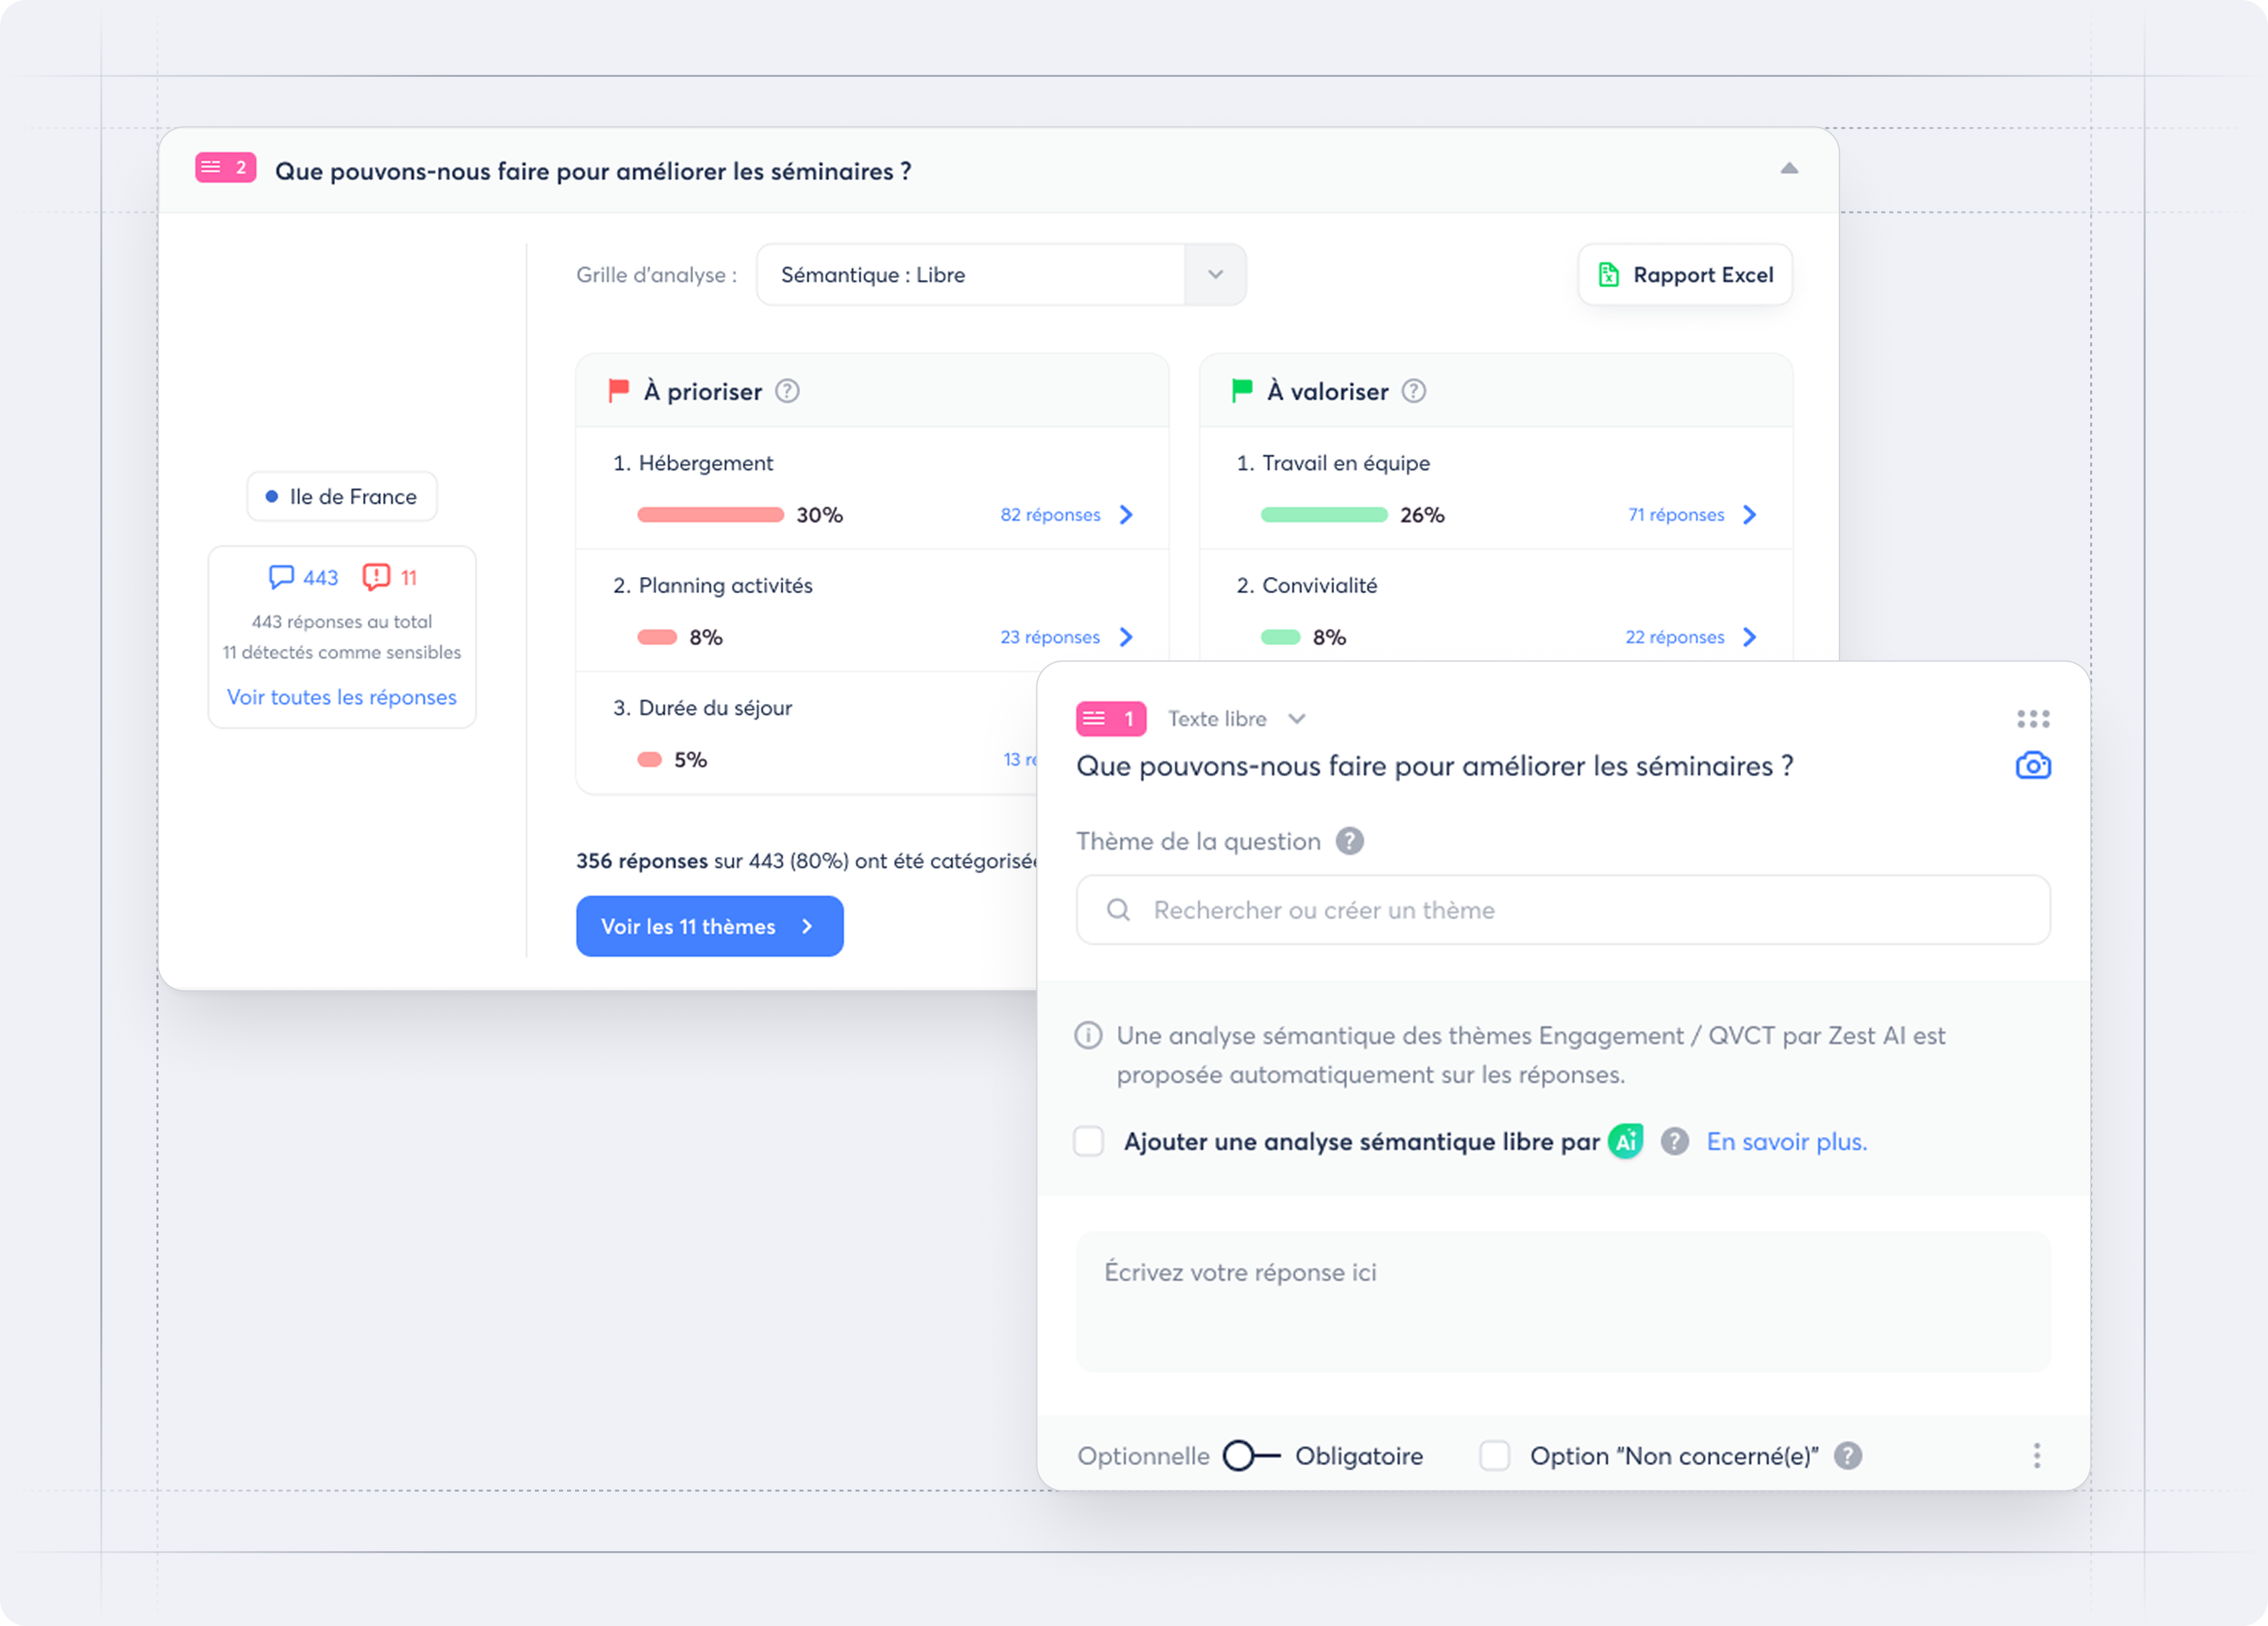Click the Rechercher ou créer un thème field
2268x1626 pixels.
1562,910
